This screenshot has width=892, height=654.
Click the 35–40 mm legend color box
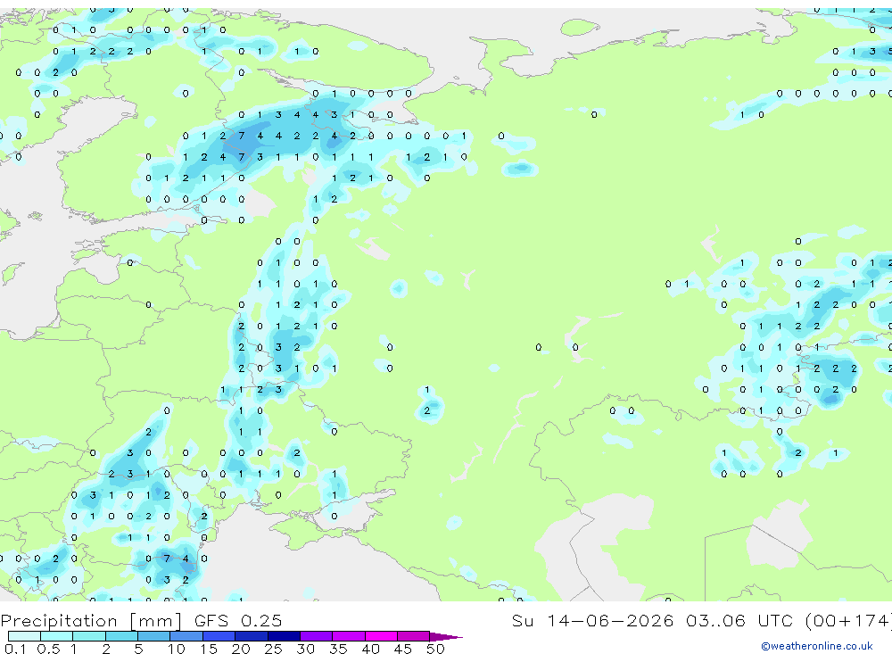[349, 636]
